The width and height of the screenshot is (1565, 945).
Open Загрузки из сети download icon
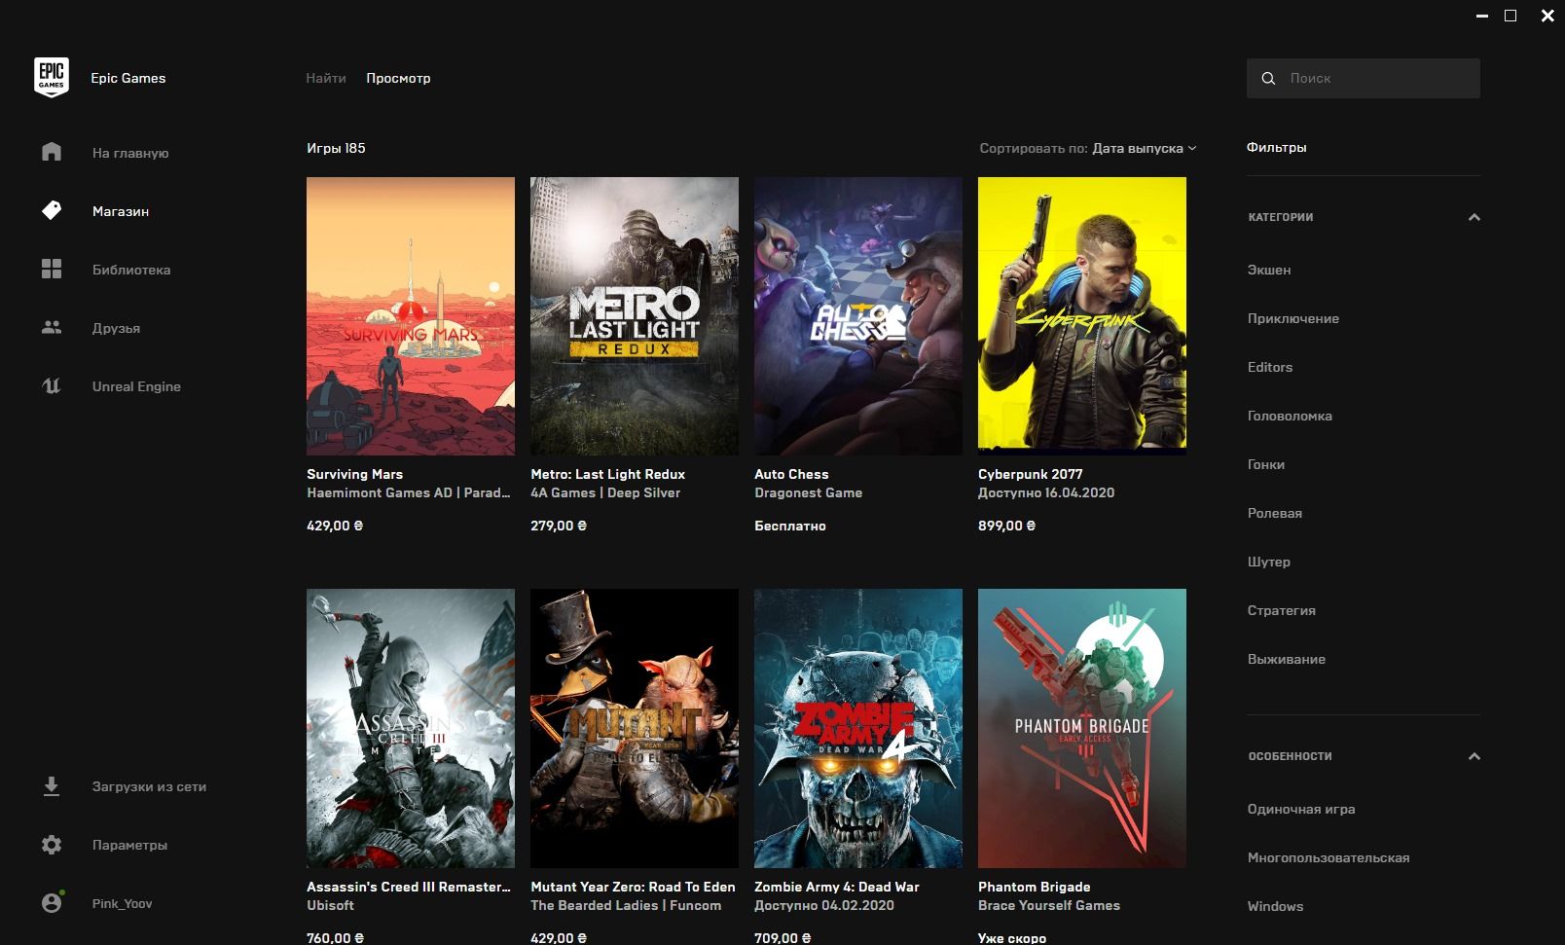coord(51,786)
